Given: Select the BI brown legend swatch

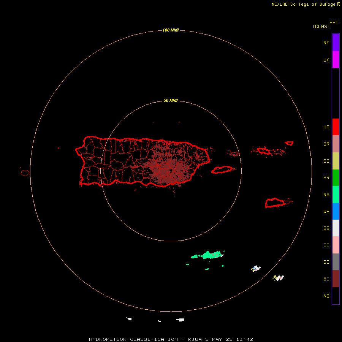Looking at the screenshot, I should [336, 279].
